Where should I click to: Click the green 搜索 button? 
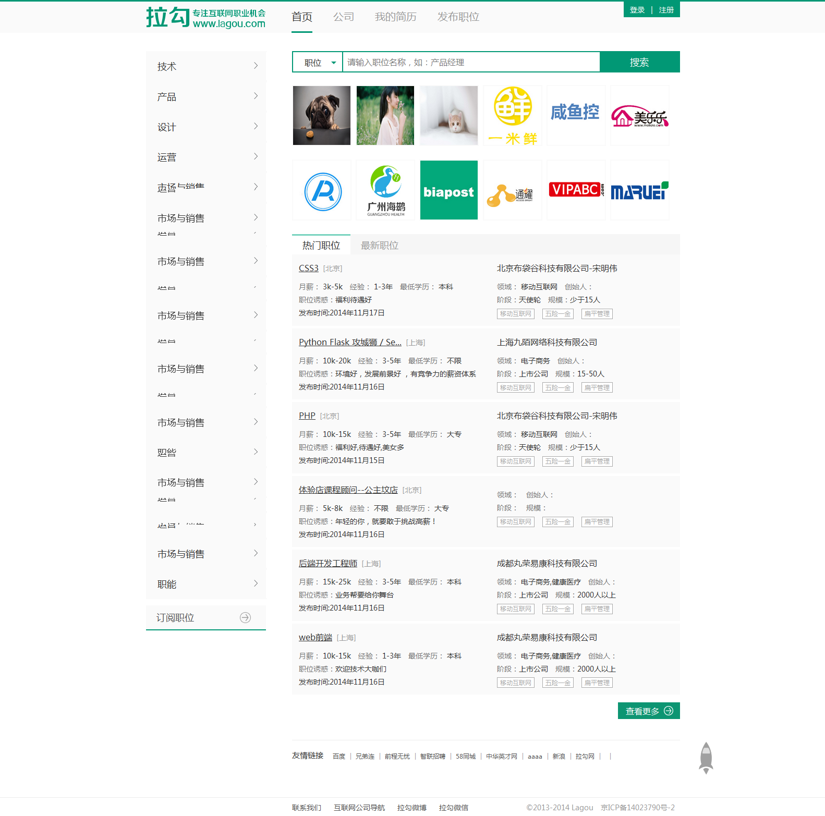click(x=639, y=62)
